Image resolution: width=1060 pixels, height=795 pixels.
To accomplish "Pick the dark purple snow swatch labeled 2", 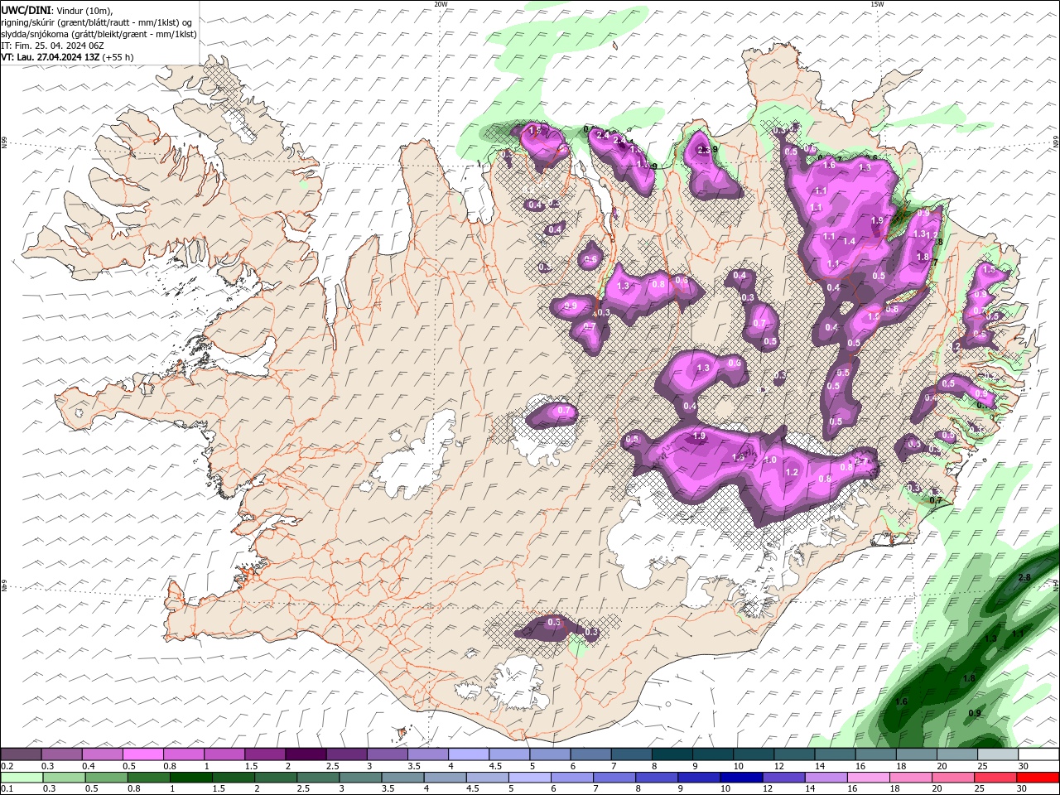I will [306, 754].
